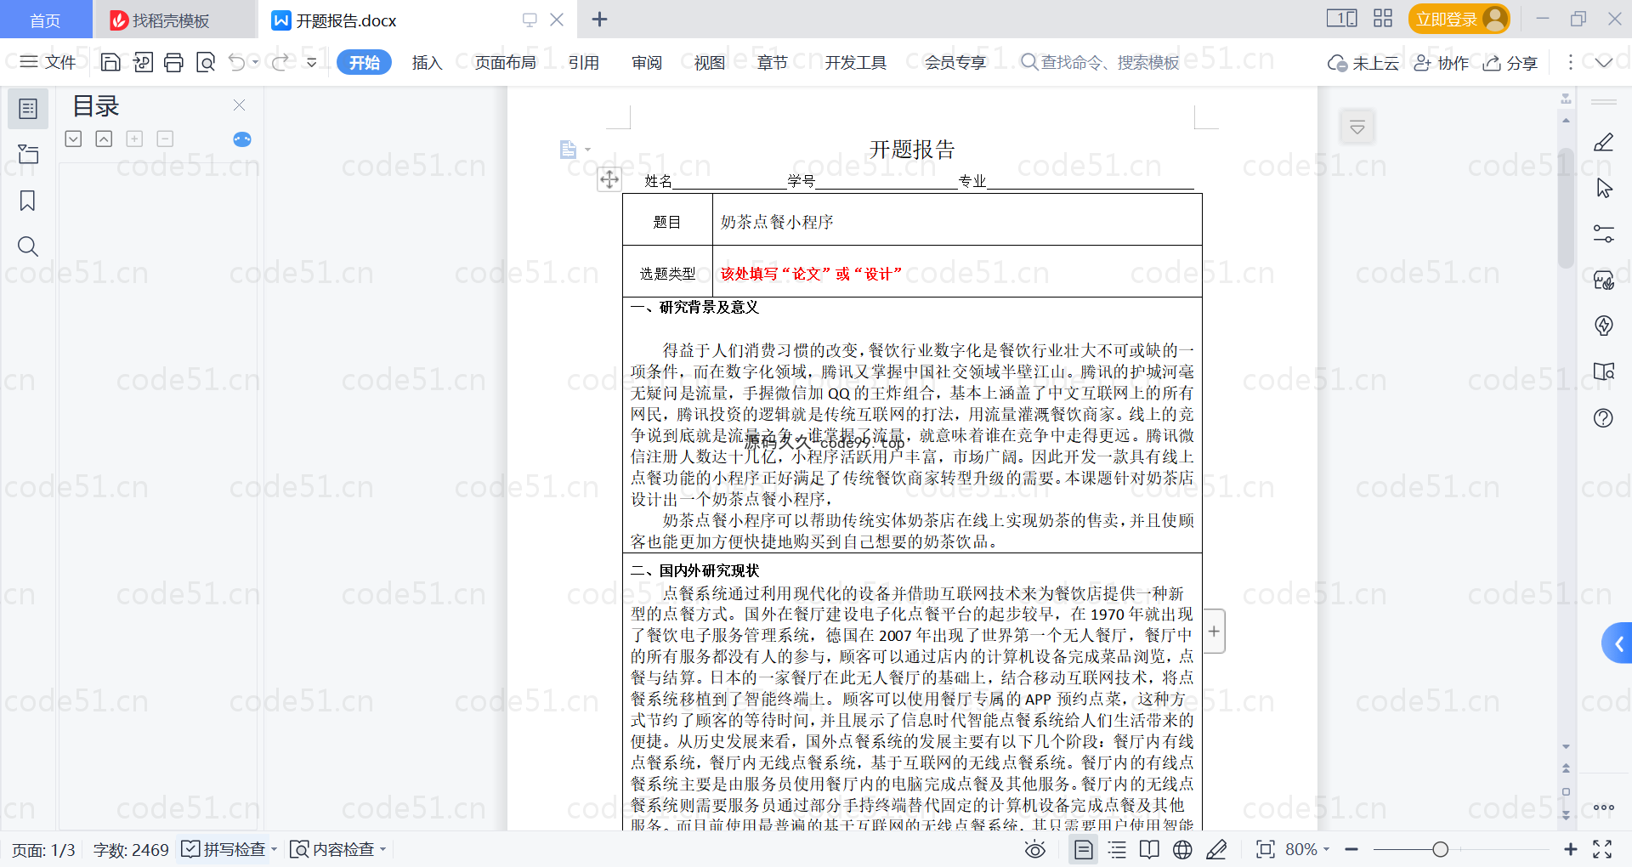Open the outline pane icon in sidebar

28,109
